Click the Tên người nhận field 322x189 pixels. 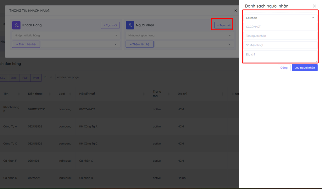280,36
